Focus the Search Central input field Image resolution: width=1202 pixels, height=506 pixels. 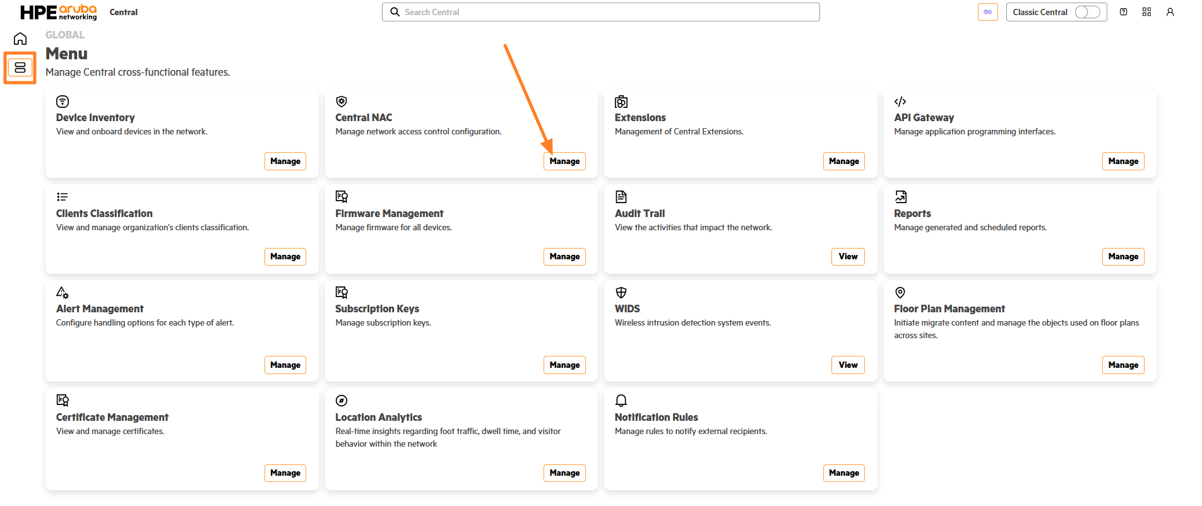[601, 12]
